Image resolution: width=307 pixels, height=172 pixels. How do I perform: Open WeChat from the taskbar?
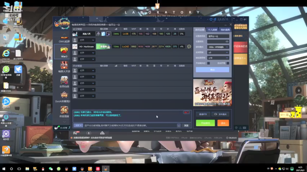click(x=51, y=169)
